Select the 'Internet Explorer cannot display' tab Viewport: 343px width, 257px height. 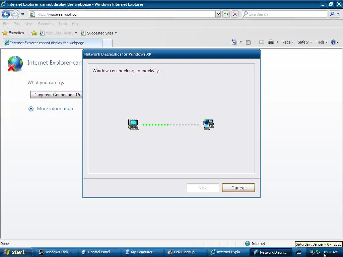click(x=53, y=43)
